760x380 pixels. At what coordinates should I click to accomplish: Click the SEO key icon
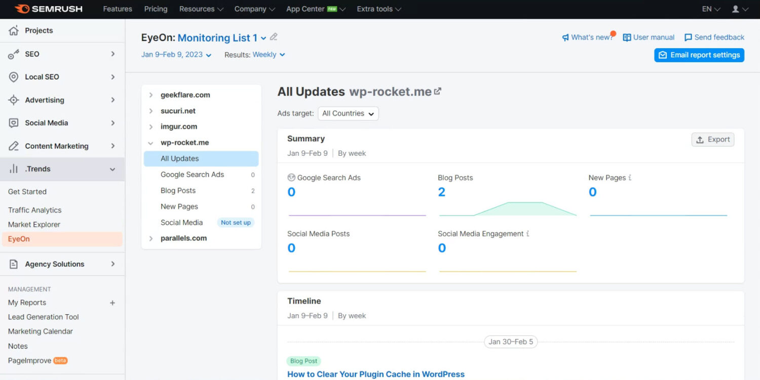(14, 54)
